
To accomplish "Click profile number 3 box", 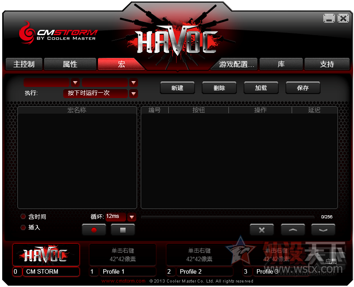I will (x=247, y=271).
